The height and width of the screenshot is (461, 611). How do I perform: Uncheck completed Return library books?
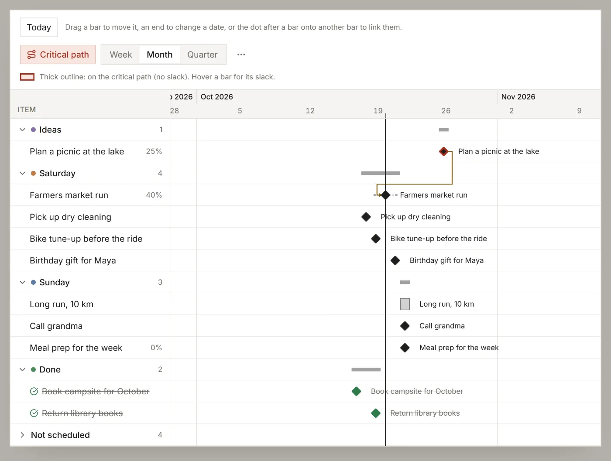coord(34,413)
